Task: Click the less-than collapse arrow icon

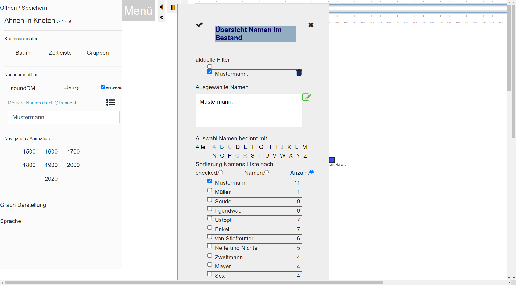Action: coord(161,17)
